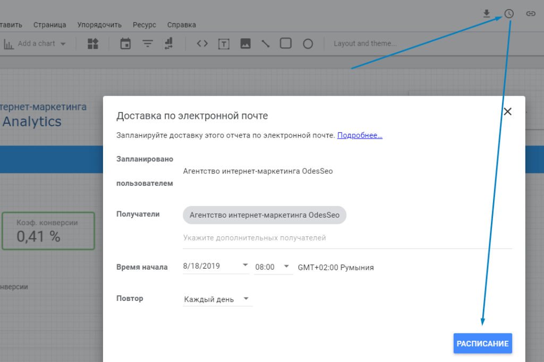Open Layout and theme panel
The height and width of the screenshot is (362, 544).
(365, 44)
